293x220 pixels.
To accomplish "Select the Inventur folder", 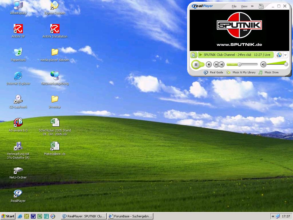I will 55,102.
